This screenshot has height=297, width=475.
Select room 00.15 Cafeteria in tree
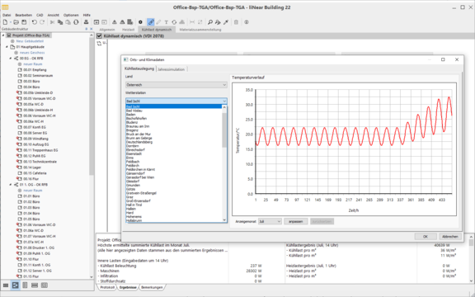click(x=35, y=173)
